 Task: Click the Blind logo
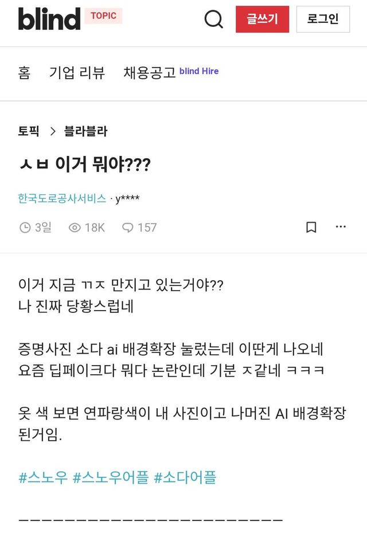[x=49, y=19]
